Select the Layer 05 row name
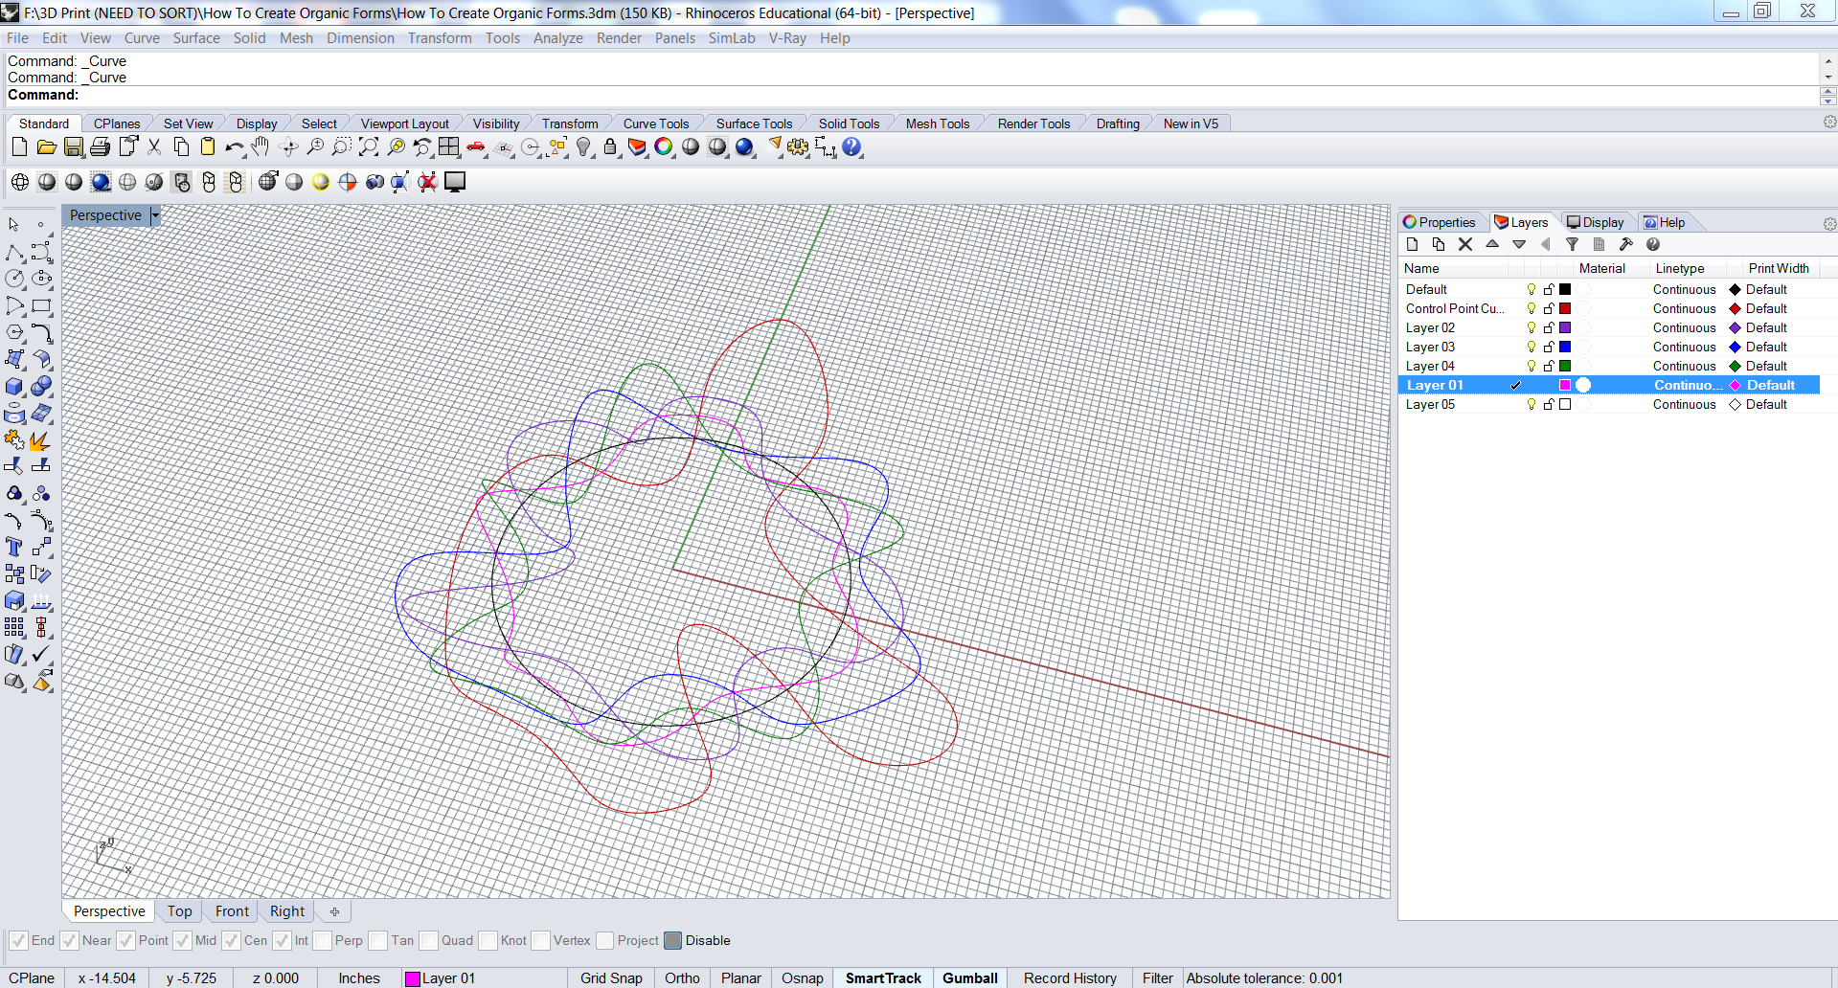 pos(1430,404)
